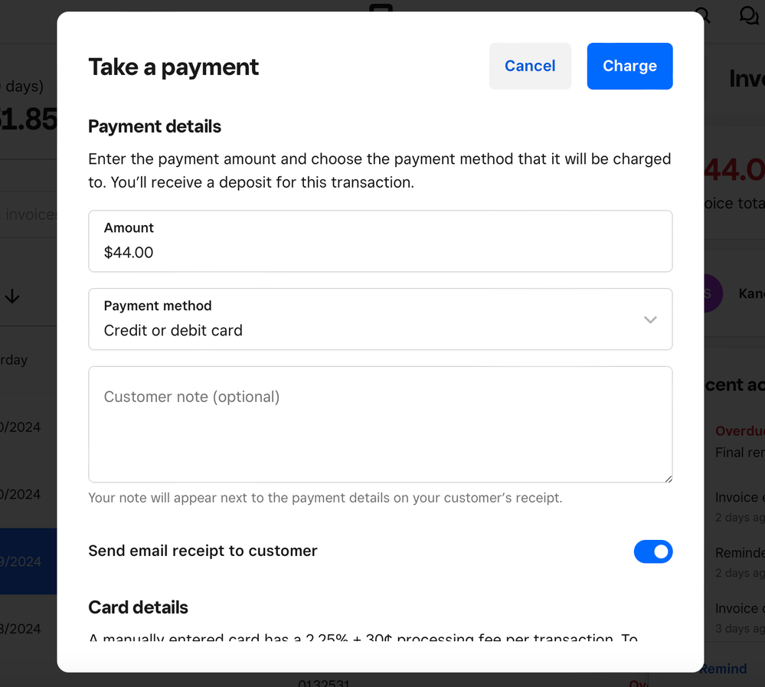The width and height of the screenshot is (765, 687).
Task: Select the highlighted 9/2024 invoice row
Action: (x=28, y=561)
